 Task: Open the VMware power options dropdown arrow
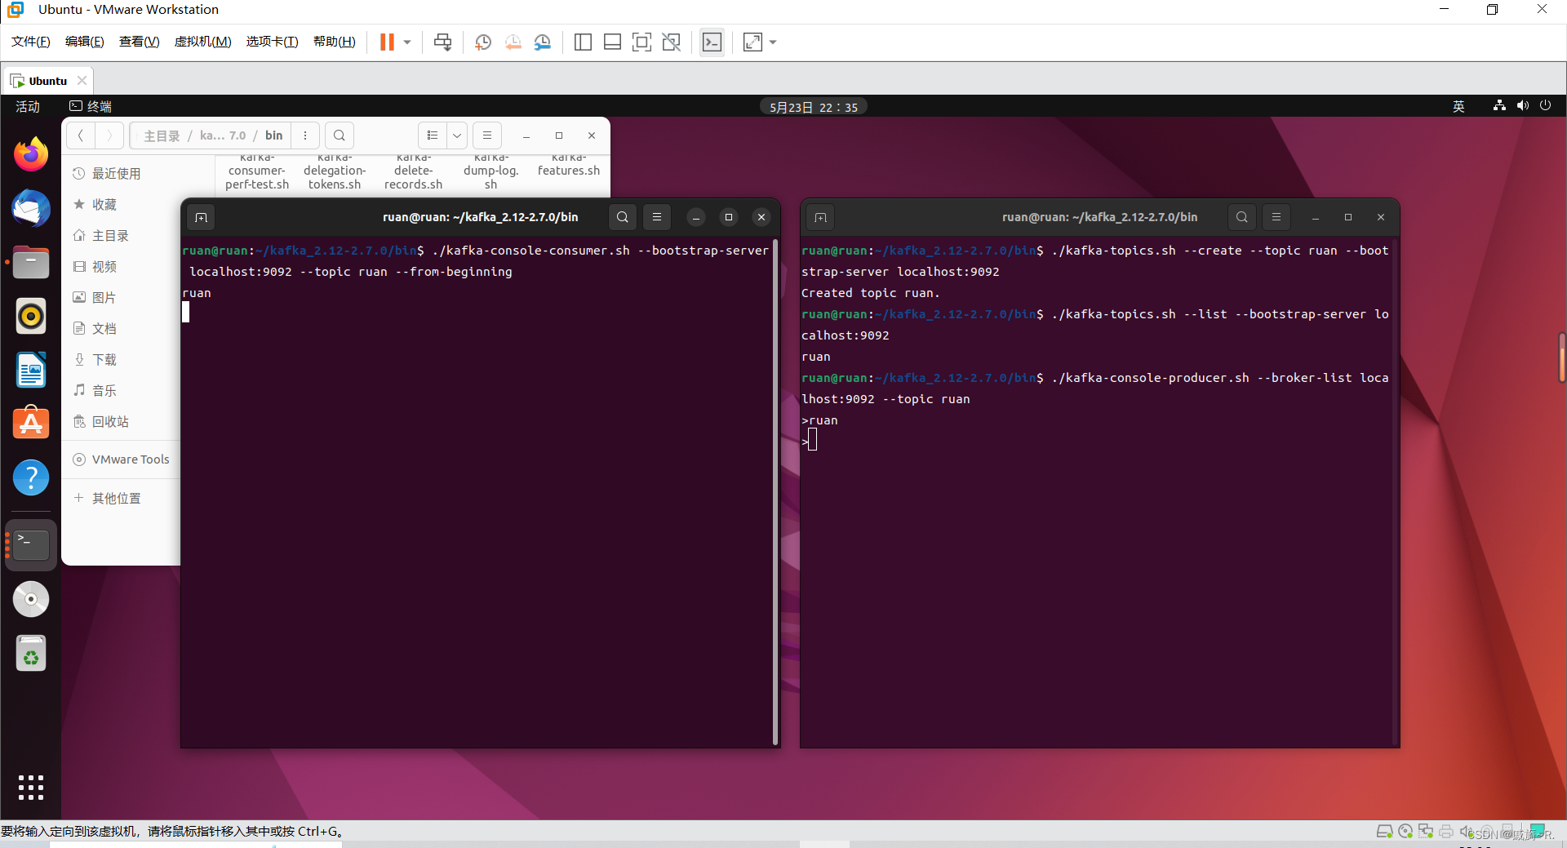[406, 42]
